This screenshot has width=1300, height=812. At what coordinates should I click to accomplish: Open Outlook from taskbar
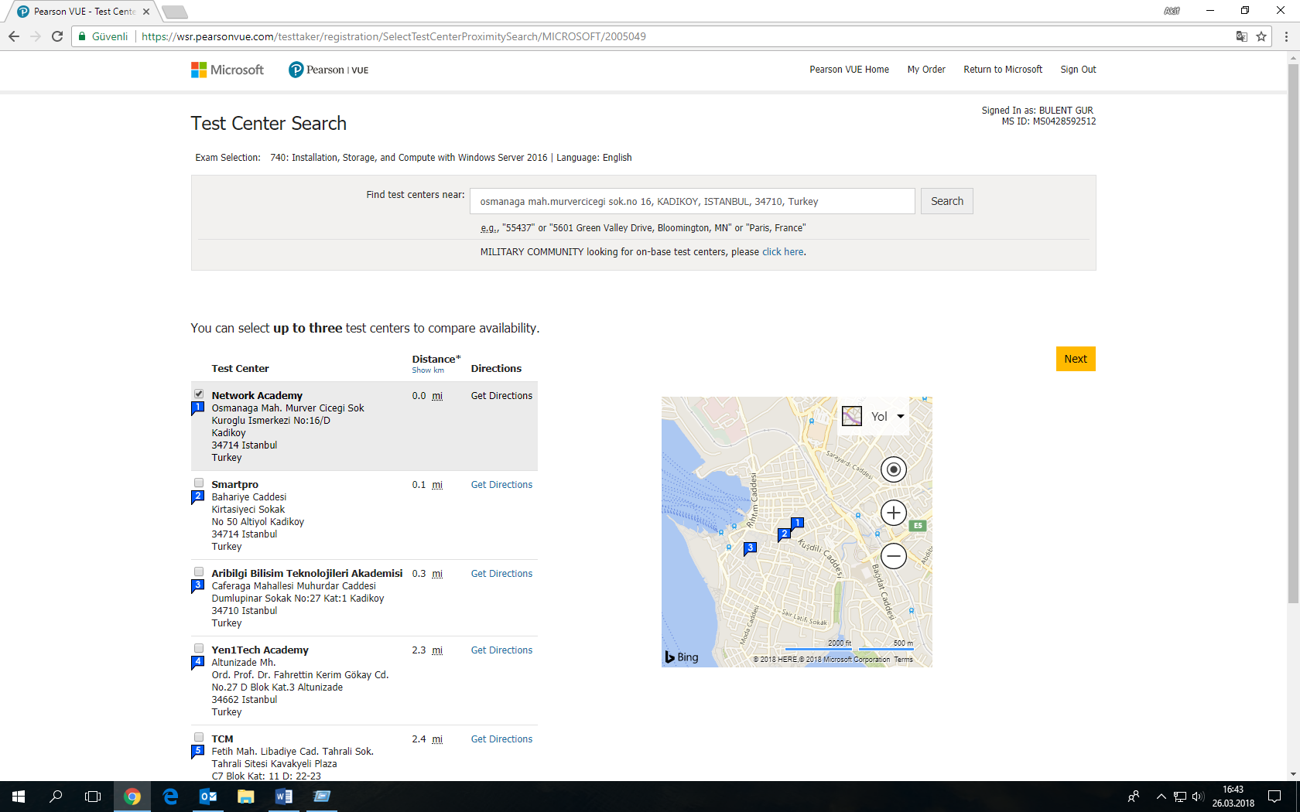(x=208, y=797)
